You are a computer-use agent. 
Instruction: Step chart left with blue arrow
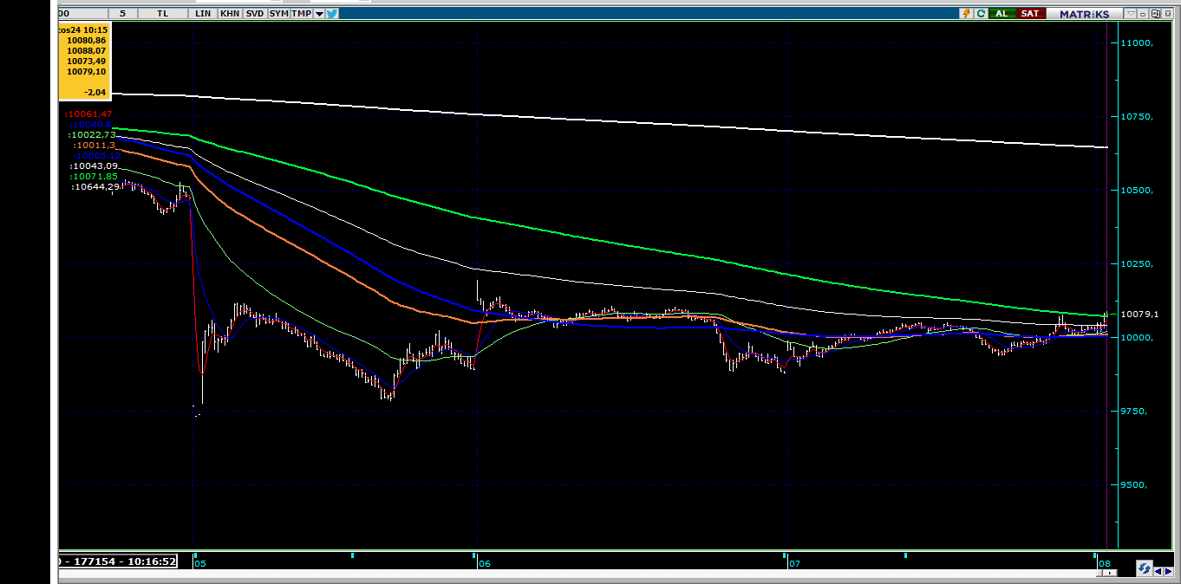(1158, 571)
